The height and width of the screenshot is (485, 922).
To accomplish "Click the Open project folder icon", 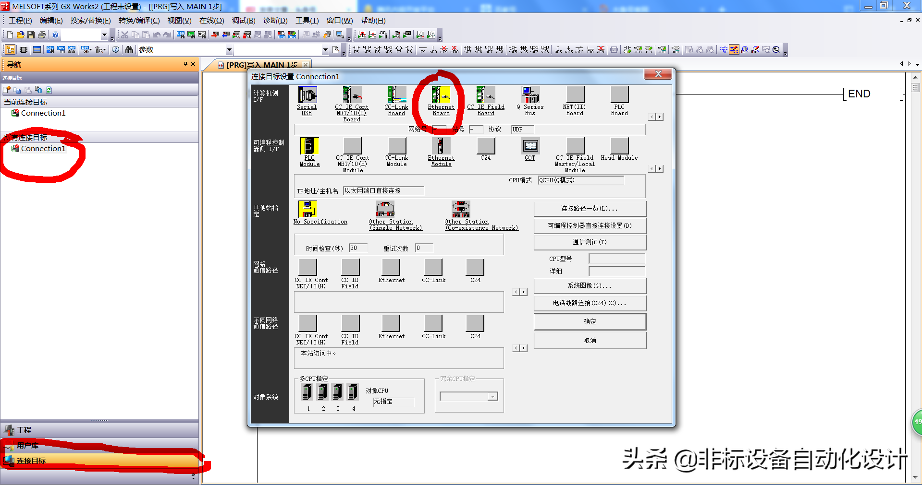I will (x=20, y=35).
